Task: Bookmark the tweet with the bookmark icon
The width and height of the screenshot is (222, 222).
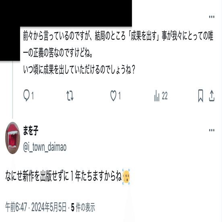Action: [200, 96]
